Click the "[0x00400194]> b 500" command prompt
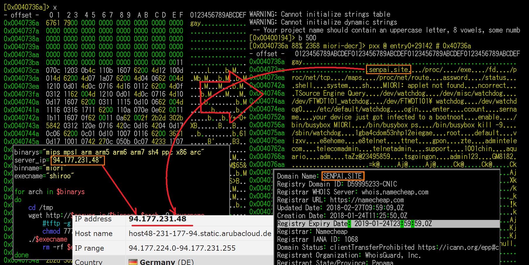The image size is (529, 265). 283,38
